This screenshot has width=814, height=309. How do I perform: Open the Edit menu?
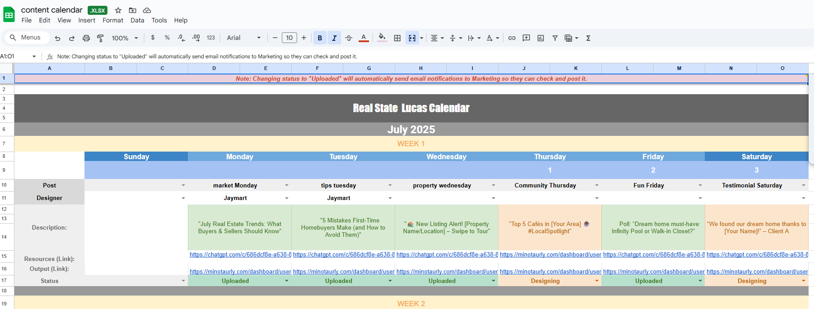pos(44,20)
